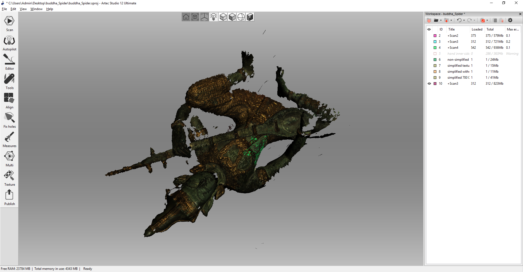
Task: Open the selection checkmark dropdown arrow
Action: click(487, 20)
